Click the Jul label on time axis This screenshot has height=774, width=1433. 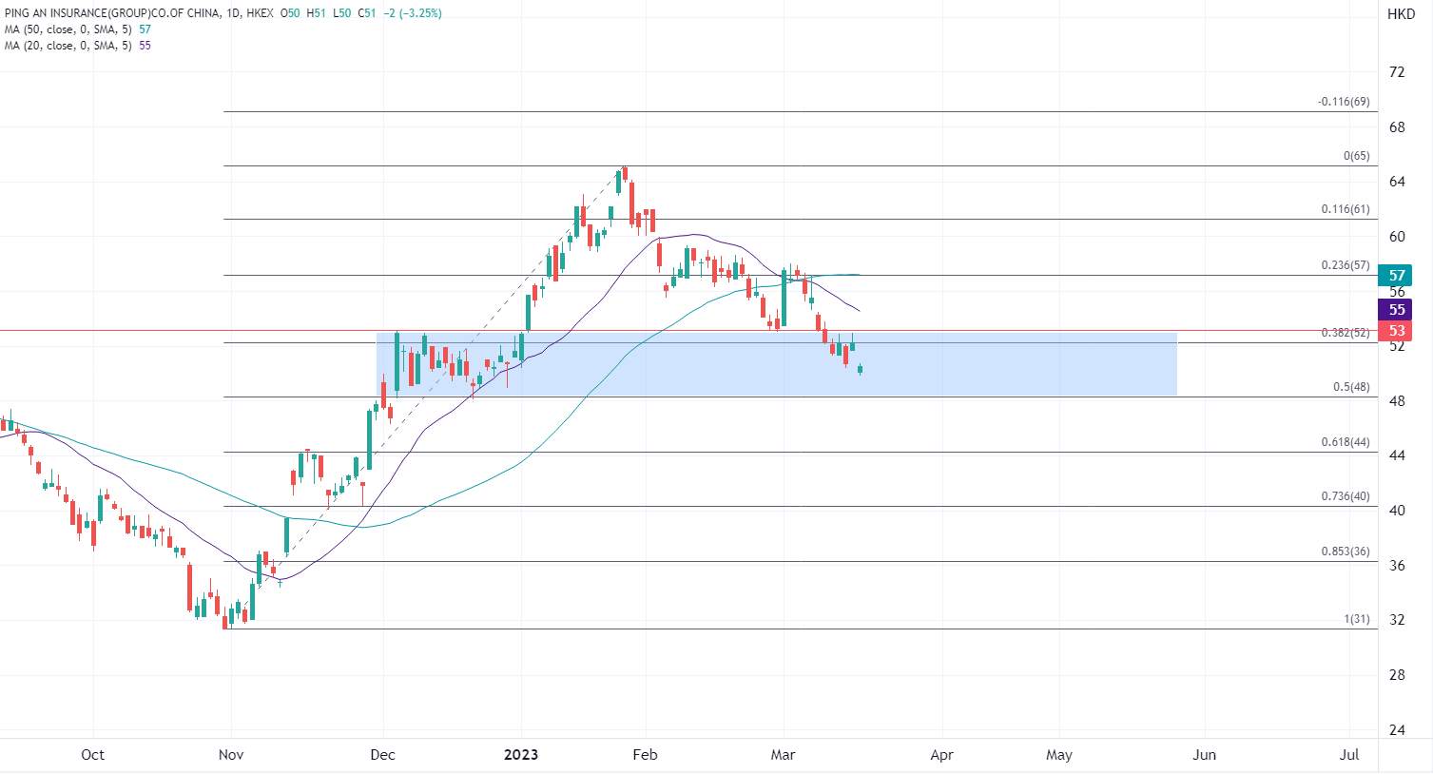(x=1348, y=755)
